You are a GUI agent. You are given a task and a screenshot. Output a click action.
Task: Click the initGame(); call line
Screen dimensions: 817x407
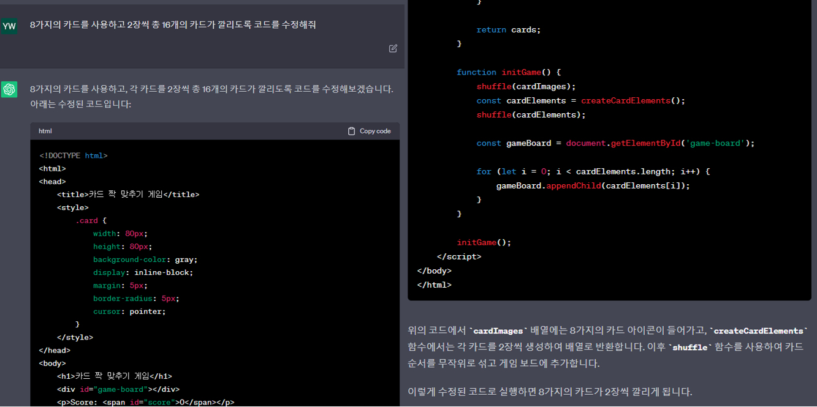(x=484, y=242)
